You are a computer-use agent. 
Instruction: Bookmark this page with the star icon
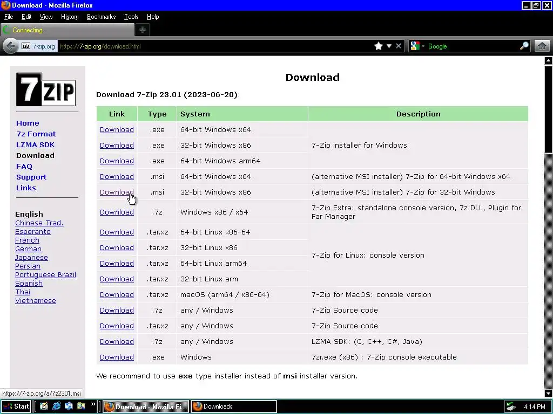[379, 46]
